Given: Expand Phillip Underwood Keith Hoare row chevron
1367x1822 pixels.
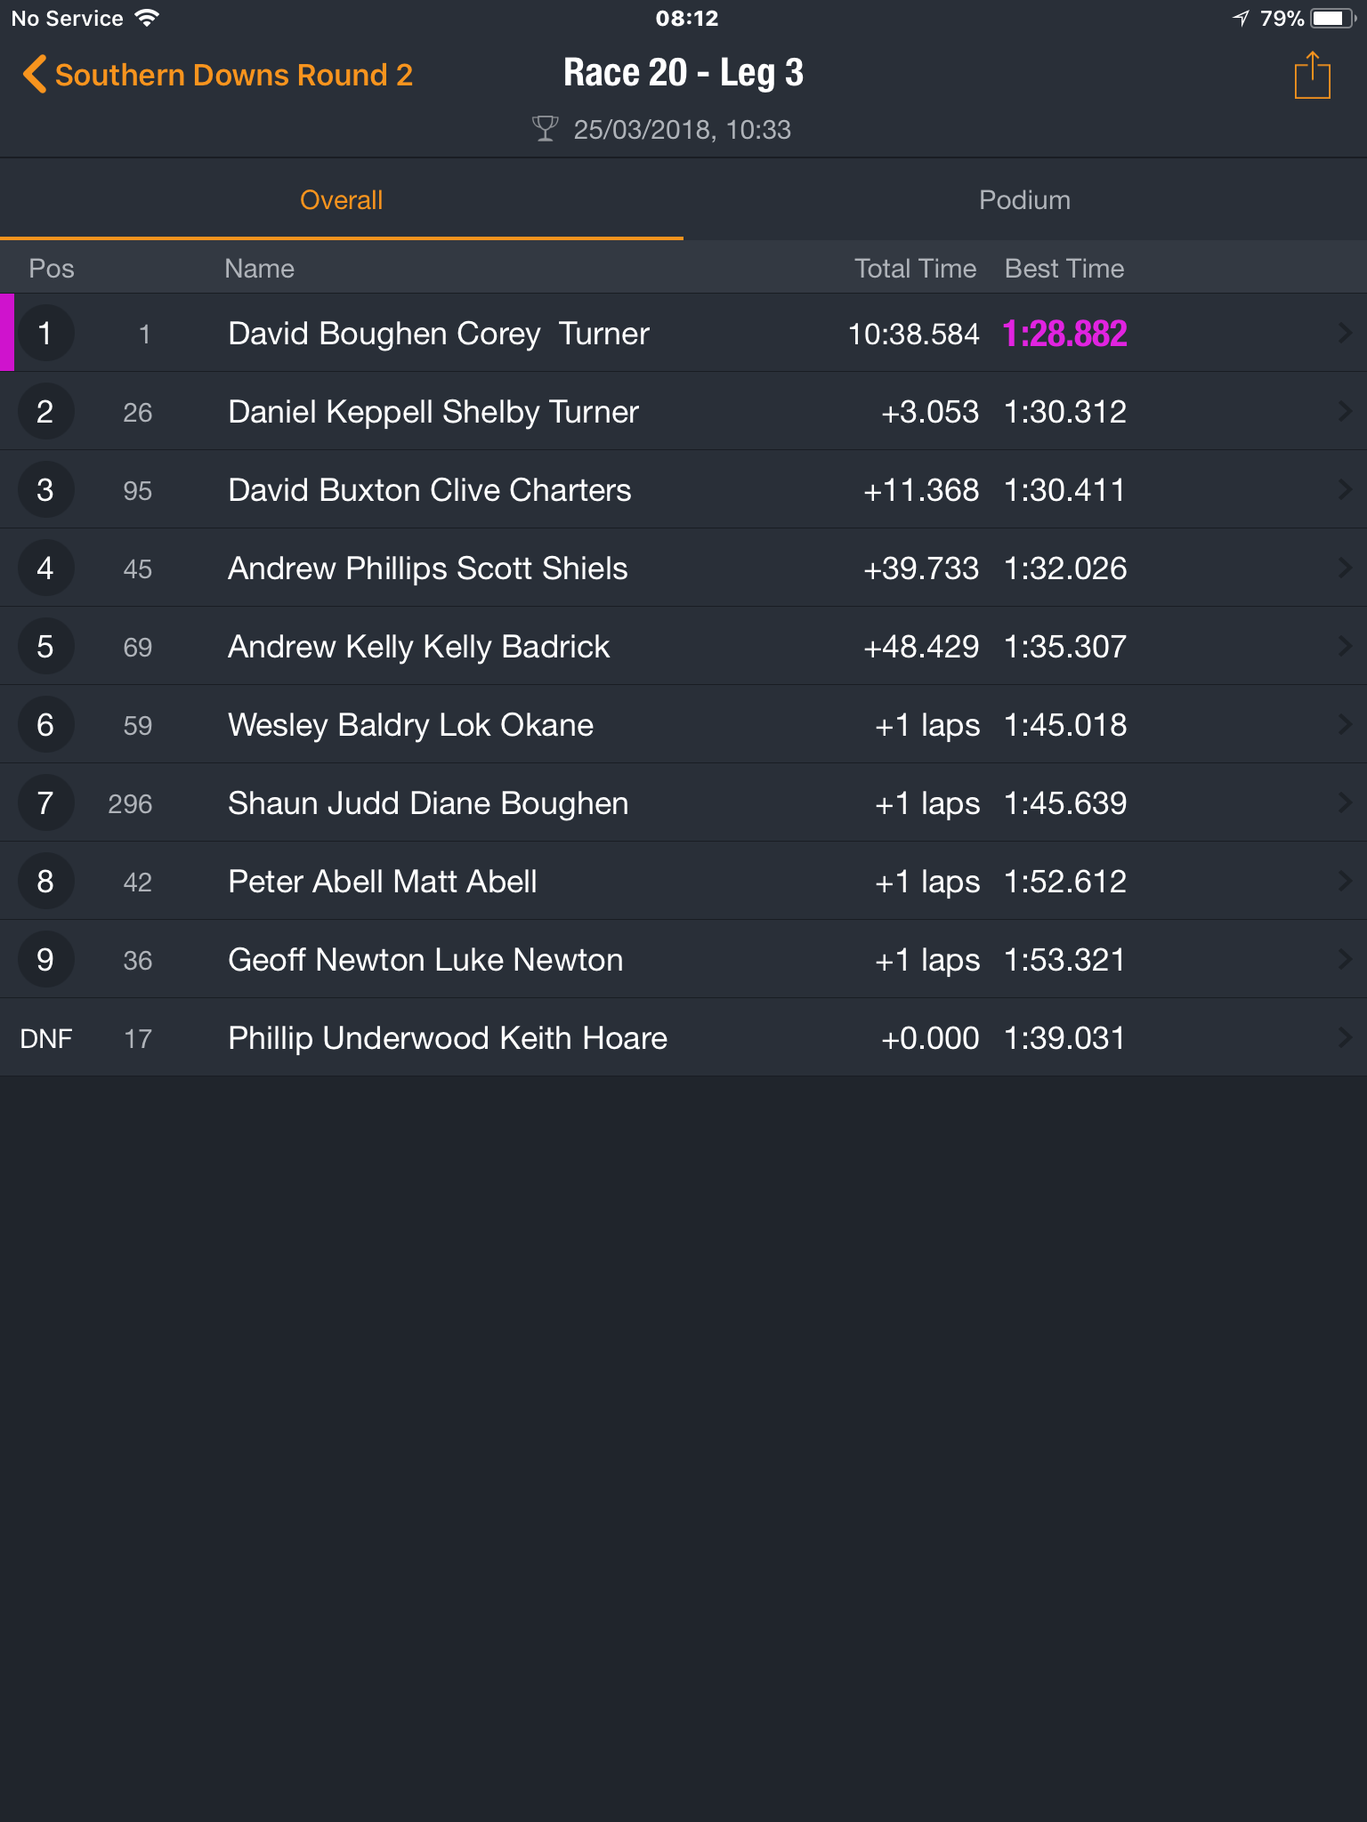Looking at the screenshot, I should (1345, 1037).
